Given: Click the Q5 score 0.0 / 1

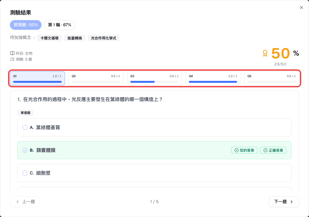Looking at the screenshot, I should tap(291, 76).
